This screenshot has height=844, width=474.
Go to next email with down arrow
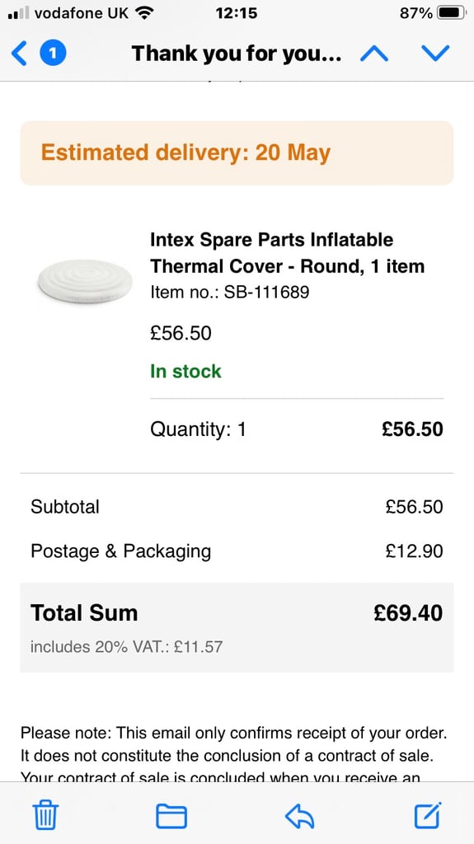tap(434, 54)
